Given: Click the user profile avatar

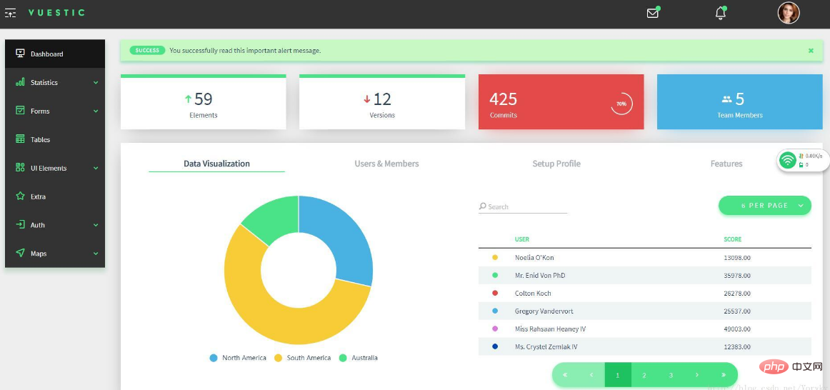Looking at the screenshot, I should point(789,13).
